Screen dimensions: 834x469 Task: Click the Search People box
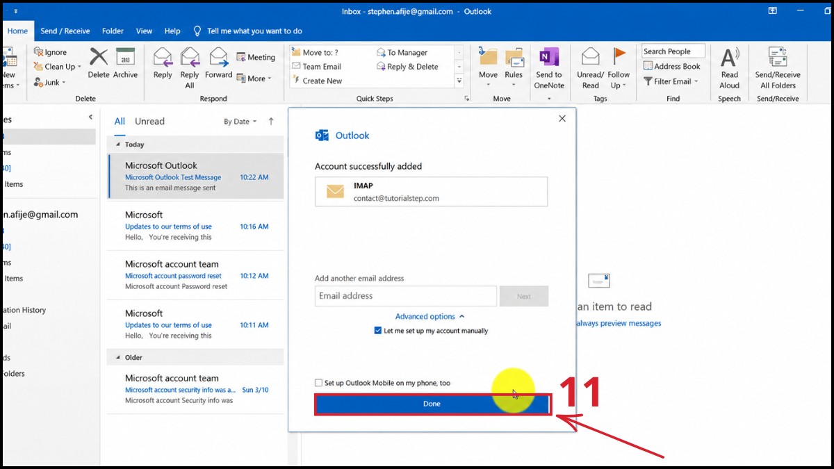point(673,51)
